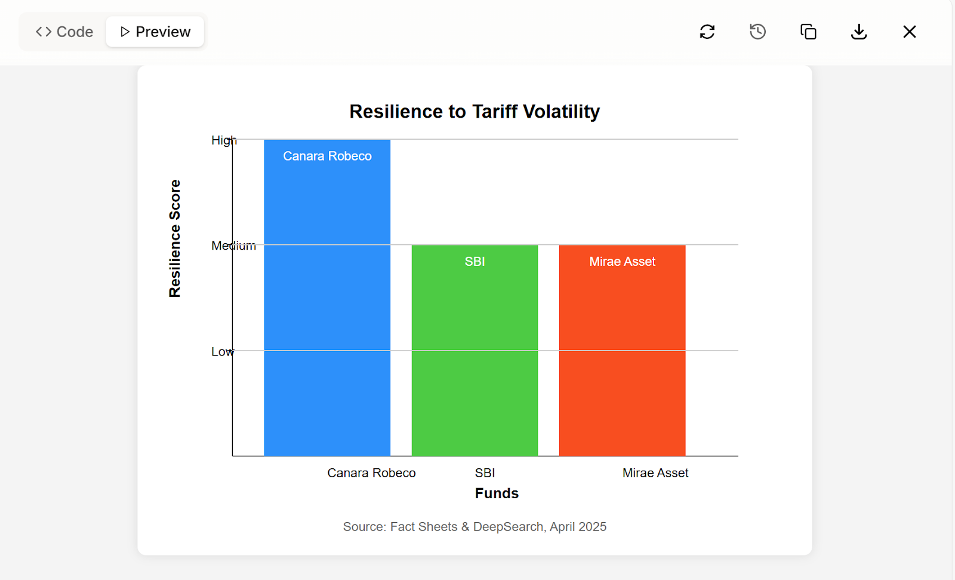The image size is (955, 580).
Task: Click the 'Funds' x-axis title
Action: 497,493
